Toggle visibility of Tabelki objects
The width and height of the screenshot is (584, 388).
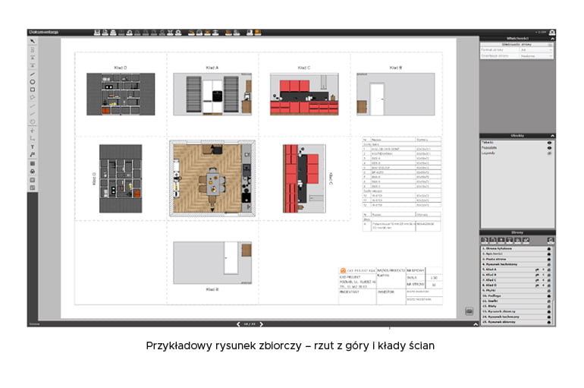pyautogui.click(x=549, y=143)
